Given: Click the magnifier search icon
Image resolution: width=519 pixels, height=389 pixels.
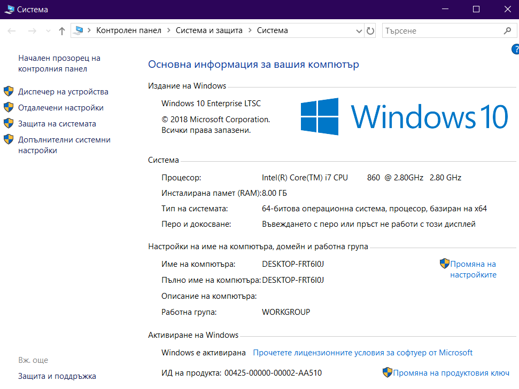Looking at the screenshot, I should click(507, 31).
